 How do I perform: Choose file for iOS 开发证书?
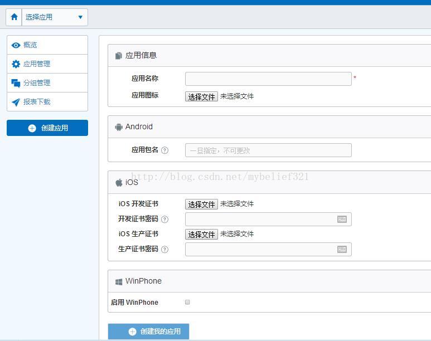point(201,204)
